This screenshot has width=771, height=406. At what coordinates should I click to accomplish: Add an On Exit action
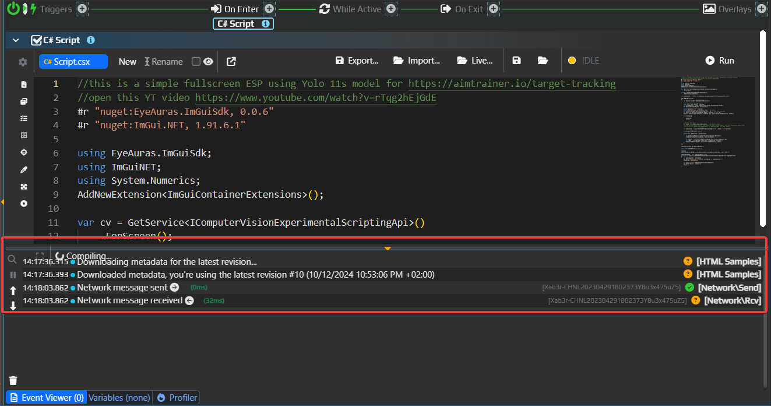[x=494, y=9]
